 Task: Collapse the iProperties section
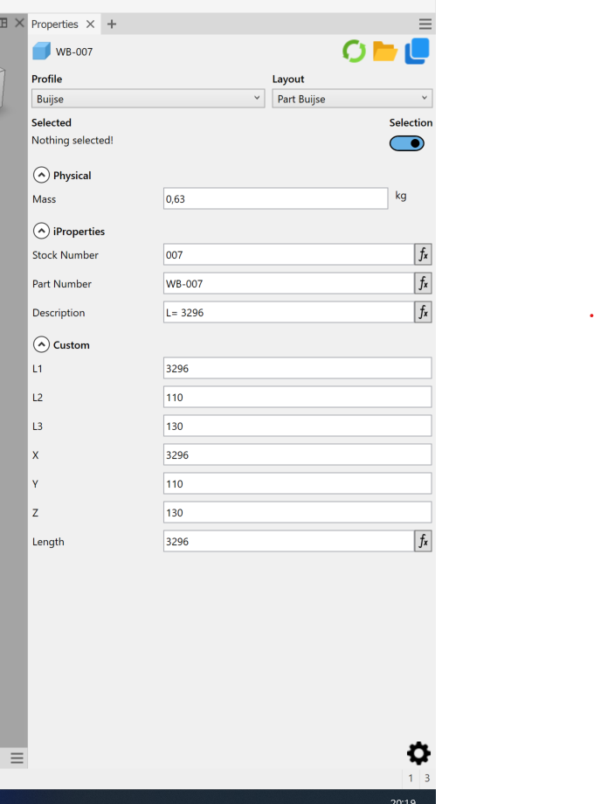point(42,231)
